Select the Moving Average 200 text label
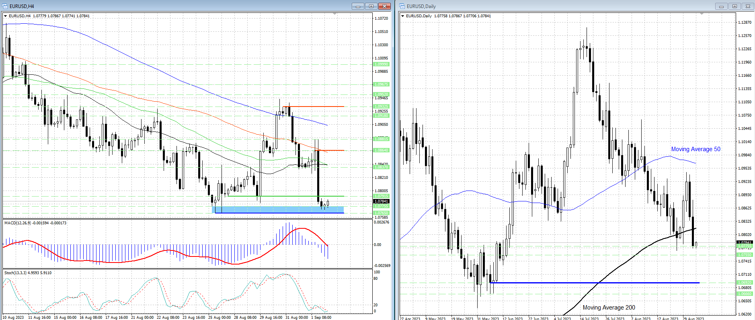Viewport: 755px width, 320px height. (x=609, y=308)
